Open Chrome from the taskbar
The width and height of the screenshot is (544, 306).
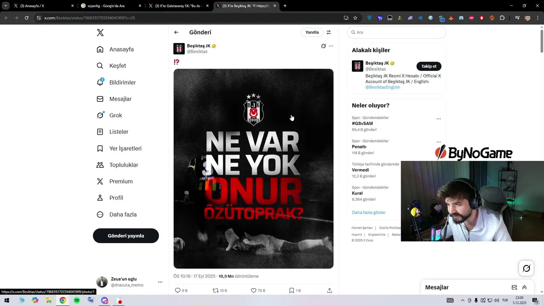pyautogui.click(x=62, y=300)
